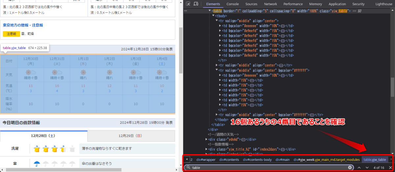Expand the collapsed tr with bgcolor="#ffffff"

[x=217, y=115]
